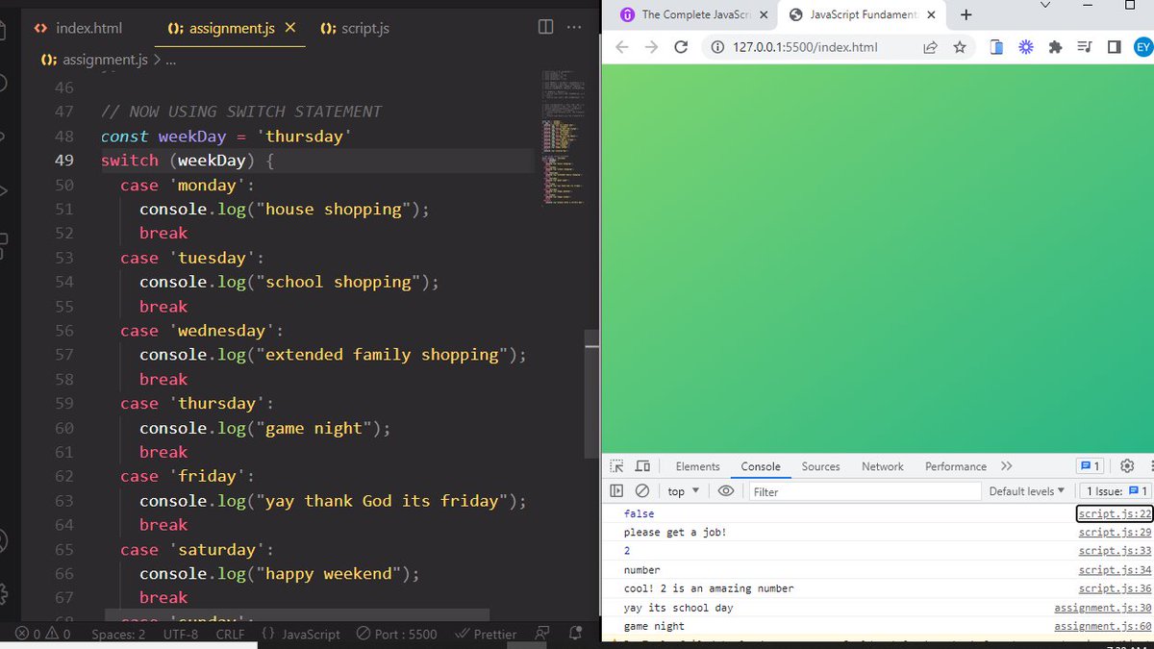This screenshot has width=1154, height=649.
Task: Click the purple sunburst extension icon
Action: click(x=1026, y=46)
